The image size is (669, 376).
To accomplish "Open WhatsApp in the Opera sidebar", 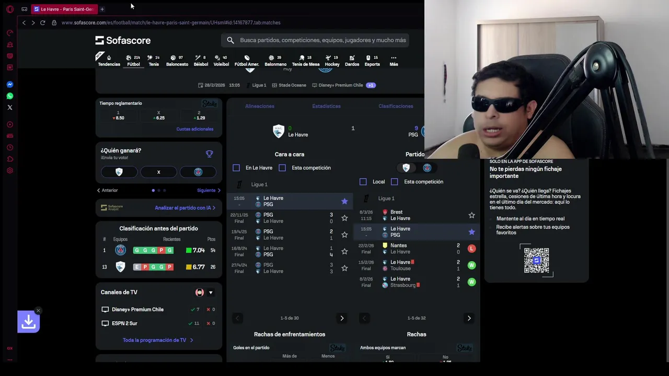I will 9,96.
